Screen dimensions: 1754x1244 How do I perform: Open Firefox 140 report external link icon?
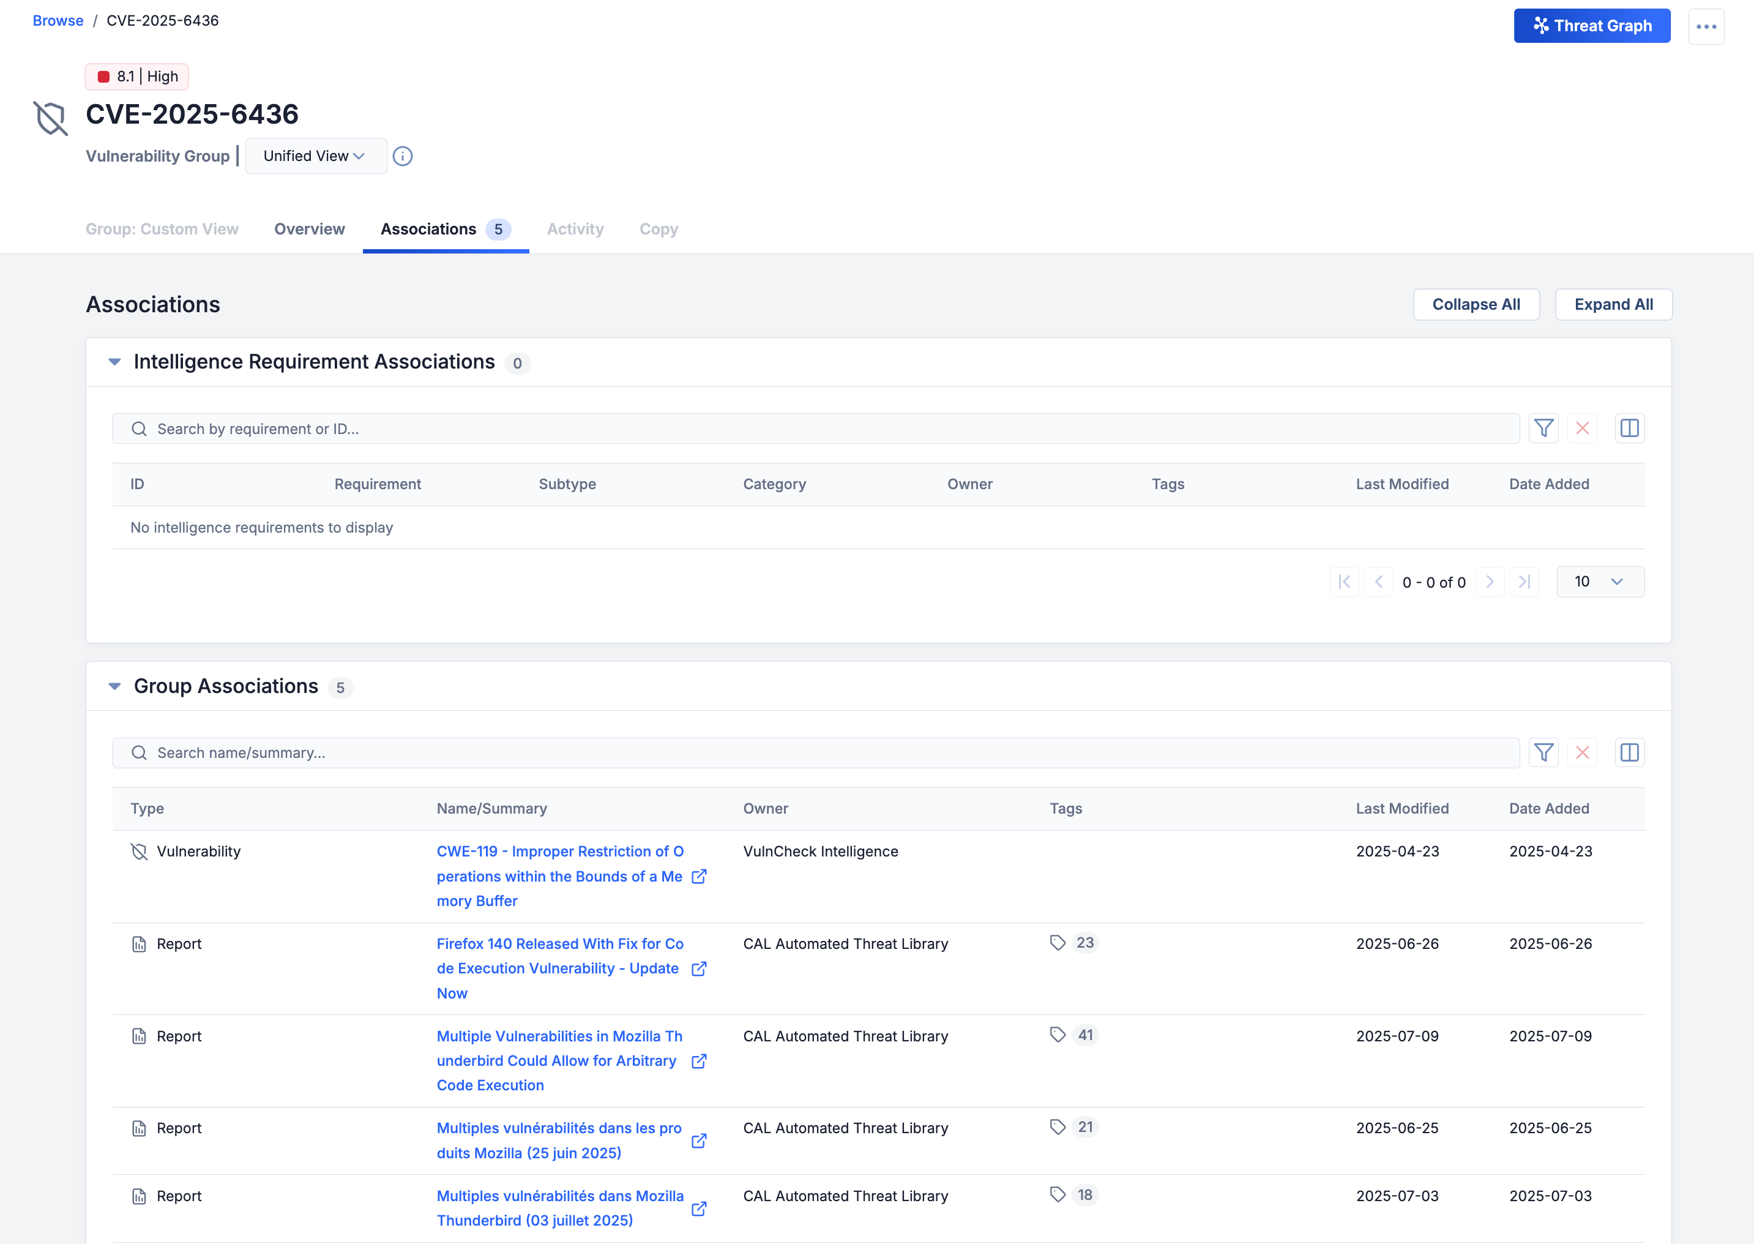click(698, 969)
